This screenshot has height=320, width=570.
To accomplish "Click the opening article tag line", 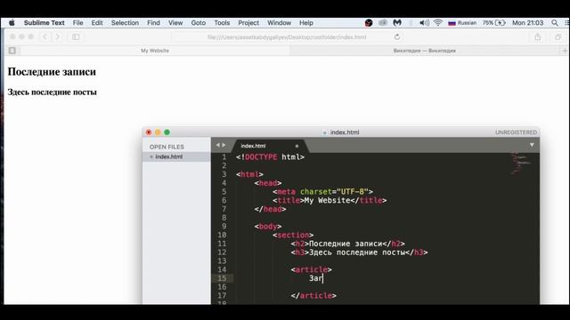I will click(x=311, y=269).
